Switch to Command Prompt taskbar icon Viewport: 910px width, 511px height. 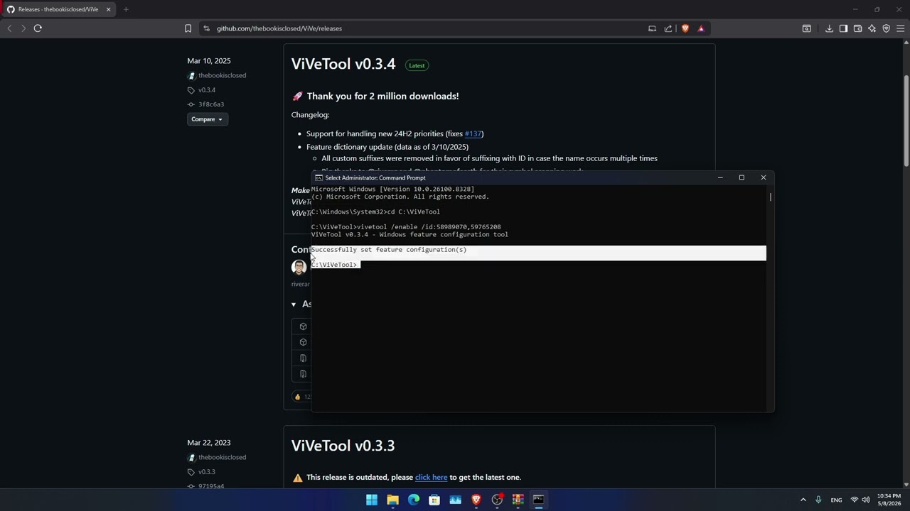pyautogui.click(x=538, y=500)
